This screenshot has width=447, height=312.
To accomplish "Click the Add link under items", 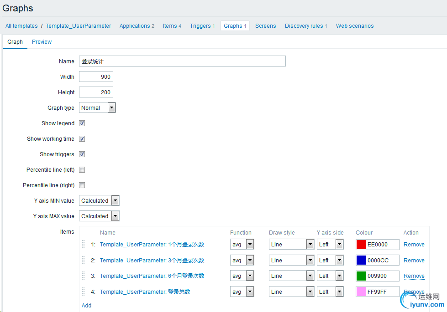I will coord(86,306).
